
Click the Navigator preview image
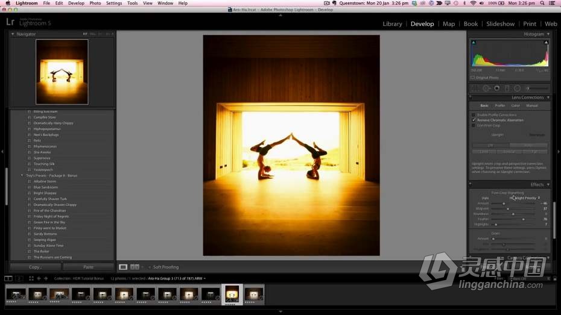[x=62, y=72]
